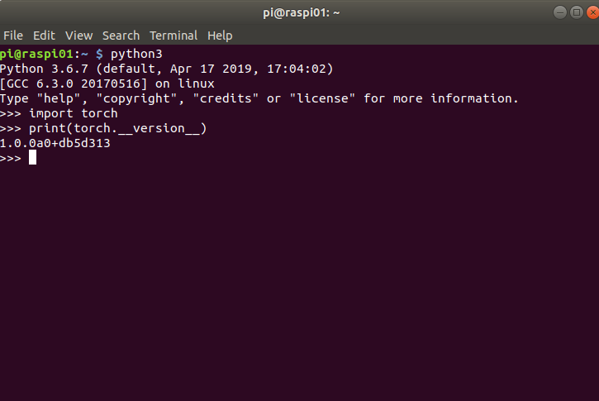Click the word "license" in the help line

click(322, 98)
